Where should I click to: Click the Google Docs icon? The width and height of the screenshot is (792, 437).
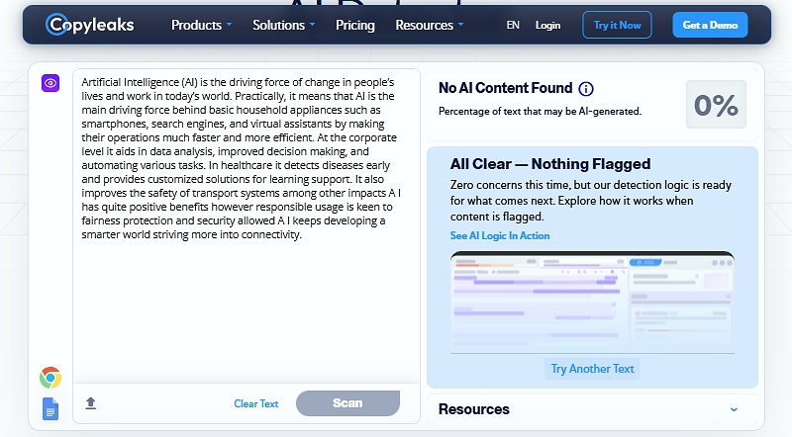[50, 407]
